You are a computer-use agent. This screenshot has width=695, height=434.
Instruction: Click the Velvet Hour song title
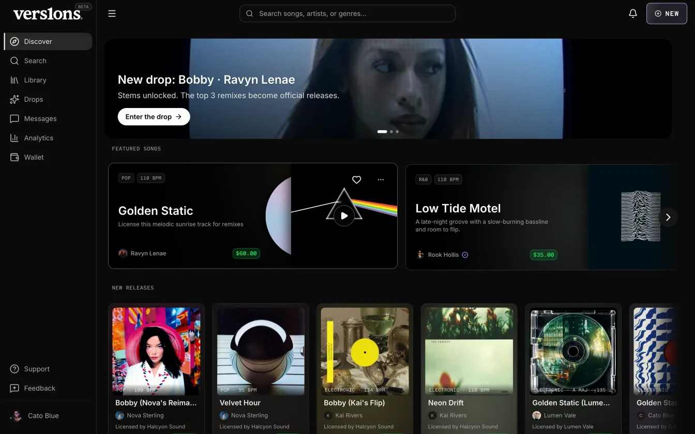click(x=240, y=402)
